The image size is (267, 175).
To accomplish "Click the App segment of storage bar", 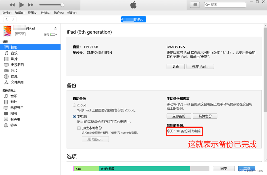I will pyautogui.click(x=86, y=169).
